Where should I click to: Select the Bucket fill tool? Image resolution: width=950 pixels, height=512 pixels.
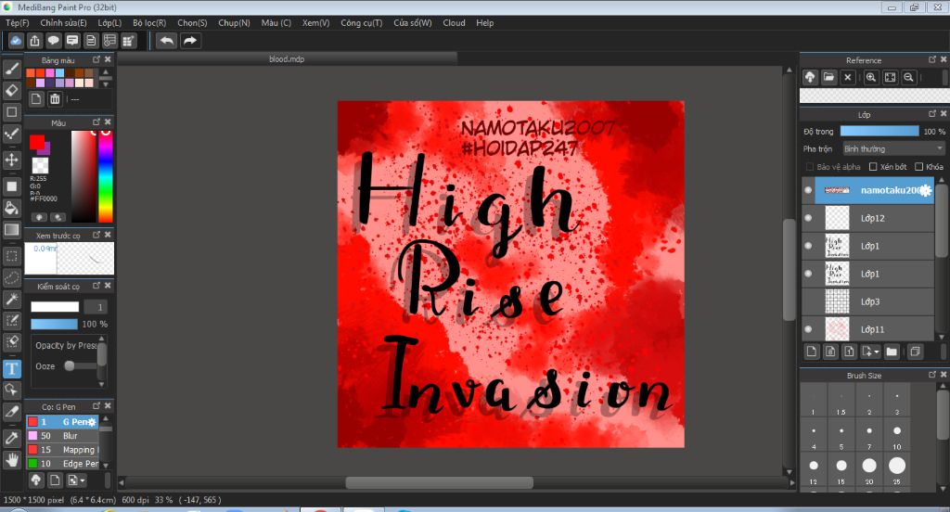11,208
